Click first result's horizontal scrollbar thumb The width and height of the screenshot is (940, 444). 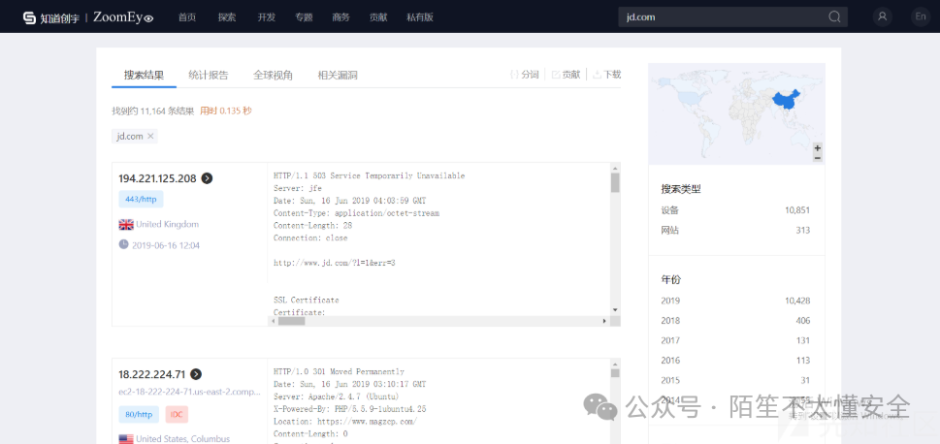click(x=292, y=321)
